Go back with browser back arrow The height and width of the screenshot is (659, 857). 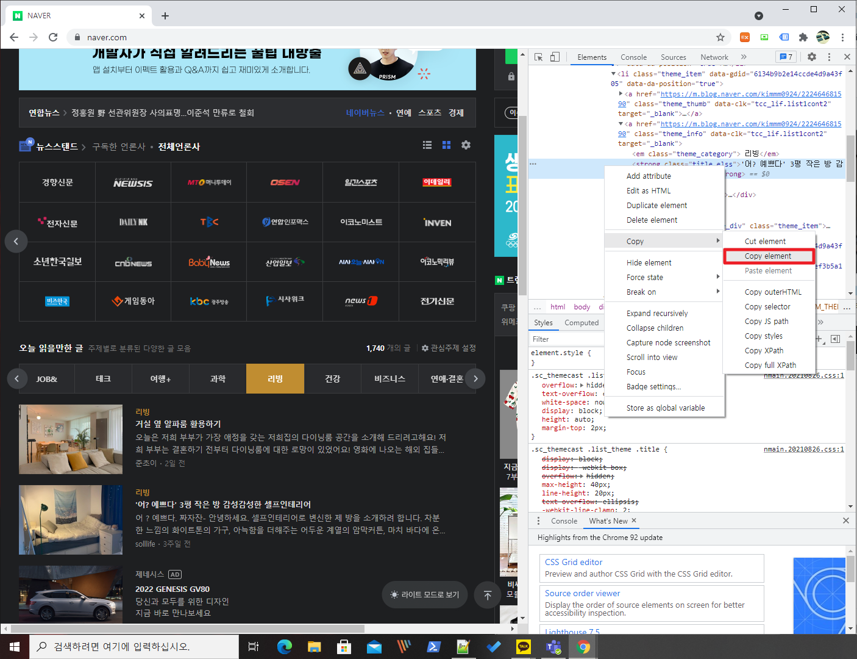click(14, 37)
